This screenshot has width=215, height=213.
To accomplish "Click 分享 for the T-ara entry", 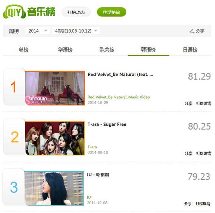I will click(x=189, y=153).
